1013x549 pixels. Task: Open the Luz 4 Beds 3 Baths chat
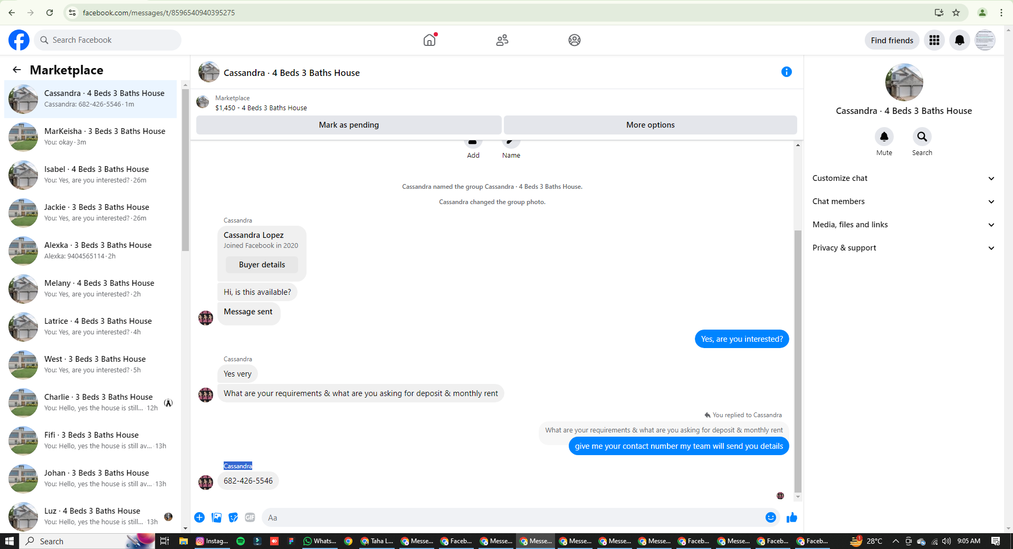91,517
